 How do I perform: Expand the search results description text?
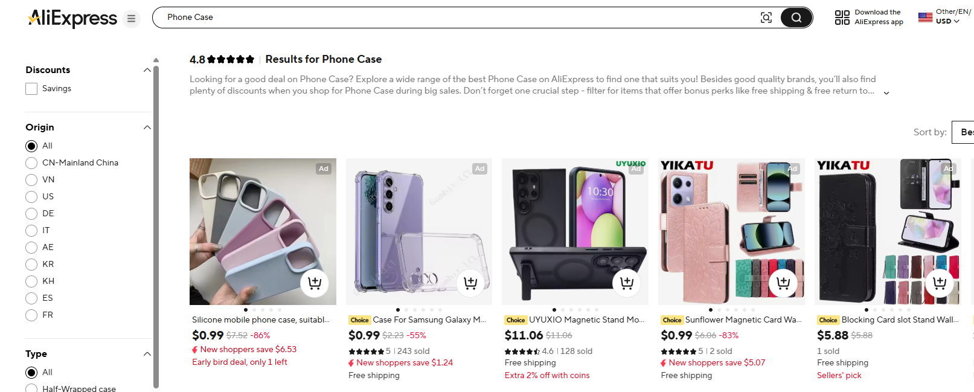coord(886,92)
